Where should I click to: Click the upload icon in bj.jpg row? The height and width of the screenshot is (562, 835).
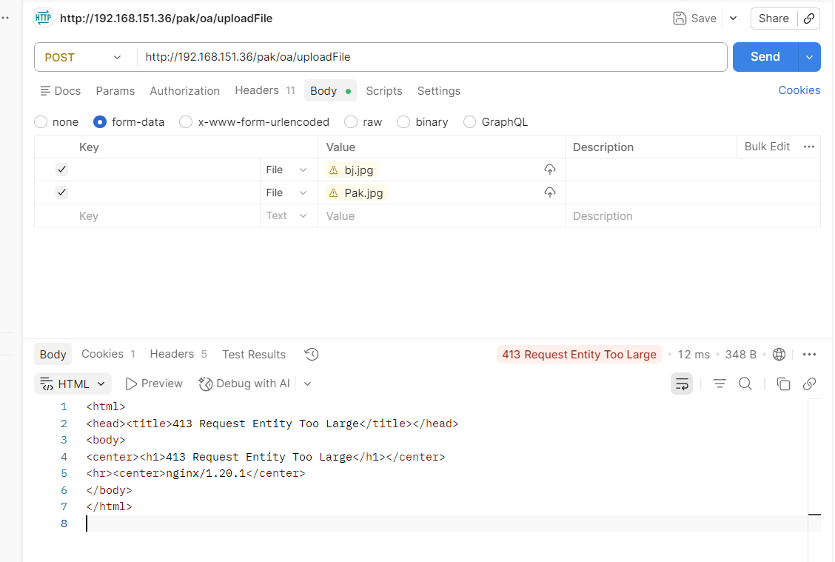tap(549, 170)
